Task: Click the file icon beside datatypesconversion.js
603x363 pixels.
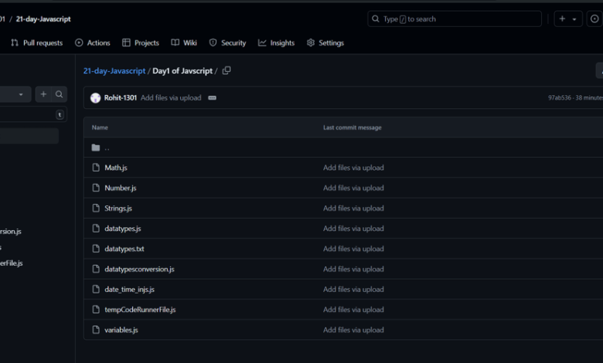Action: click(x=96, y=269)
